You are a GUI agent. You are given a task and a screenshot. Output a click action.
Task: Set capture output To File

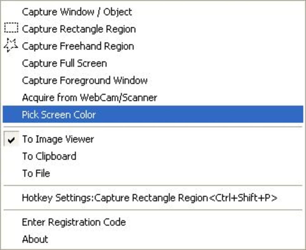(36, 173)
